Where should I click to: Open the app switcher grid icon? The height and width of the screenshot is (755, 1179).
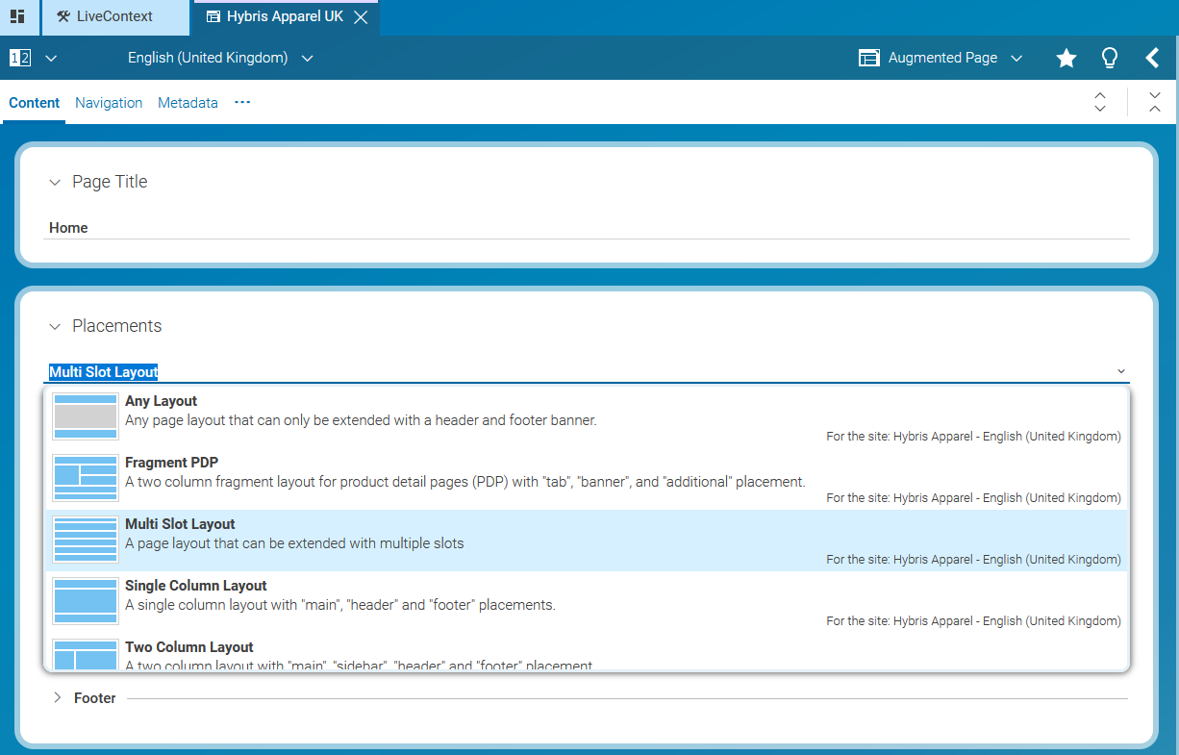(x=19, y=17)
